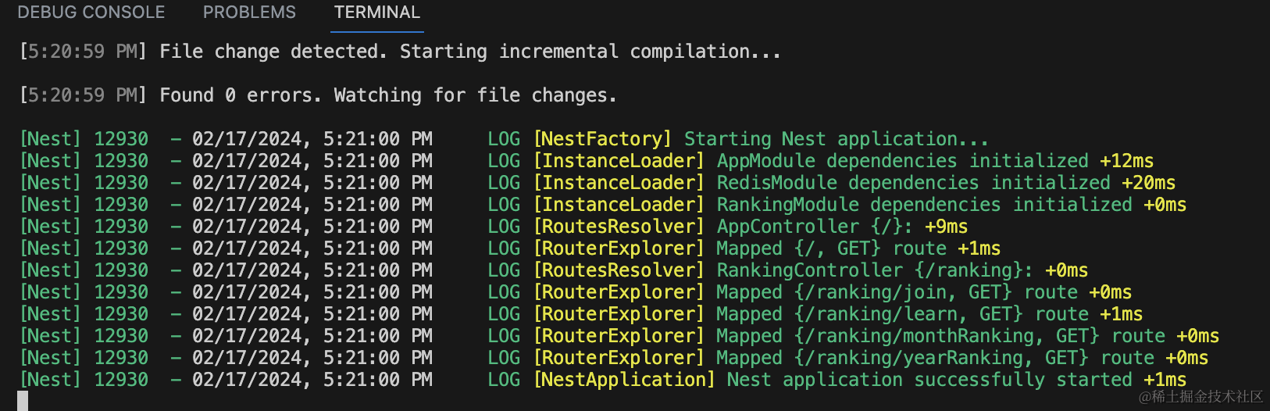Click the 'Found 0 errors' message
This screenshot has width=1270, height=411.
coord(387,95)
